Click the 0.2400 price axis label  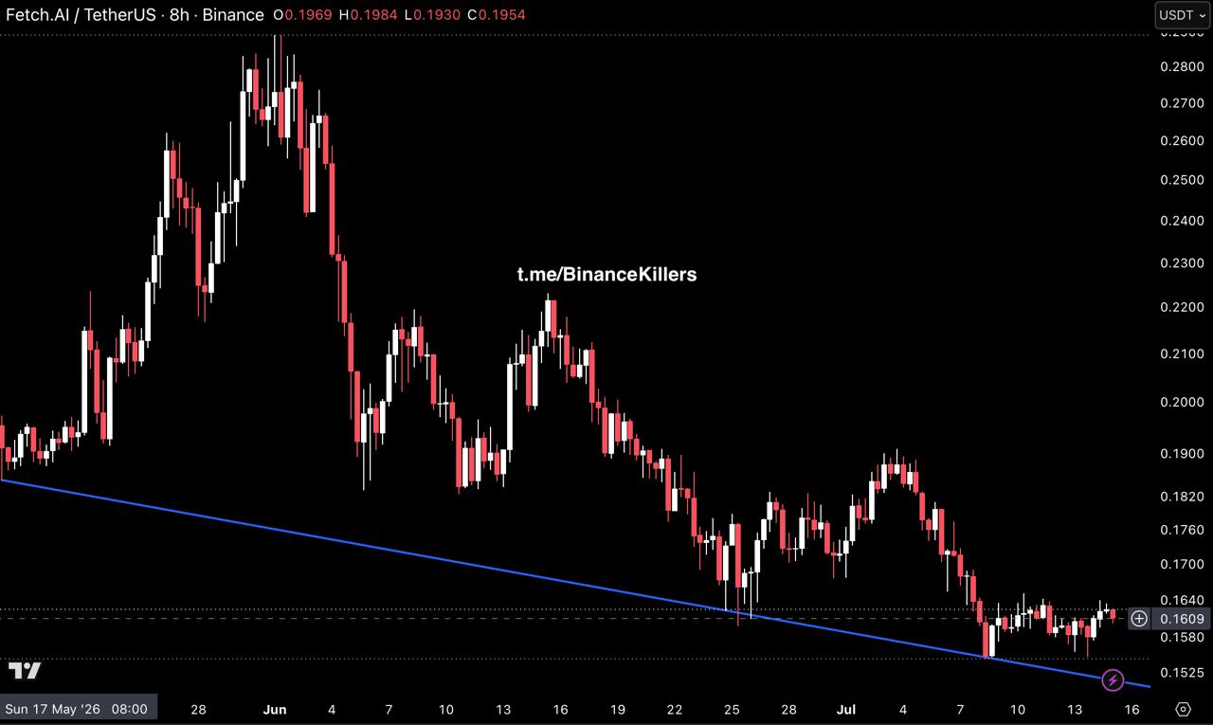click(x=1182, y=221)
